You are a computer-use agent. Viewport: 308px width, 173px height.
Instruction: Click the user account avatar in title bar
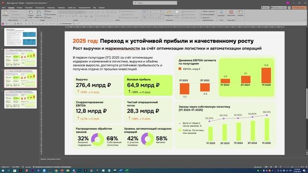click(x=288, y=3)
